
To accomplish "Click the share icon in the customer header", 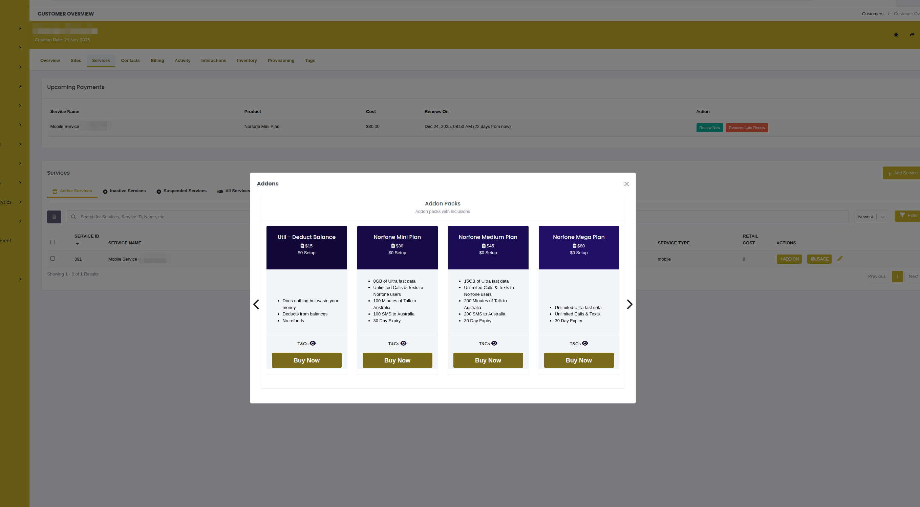I will coord(912,35).
